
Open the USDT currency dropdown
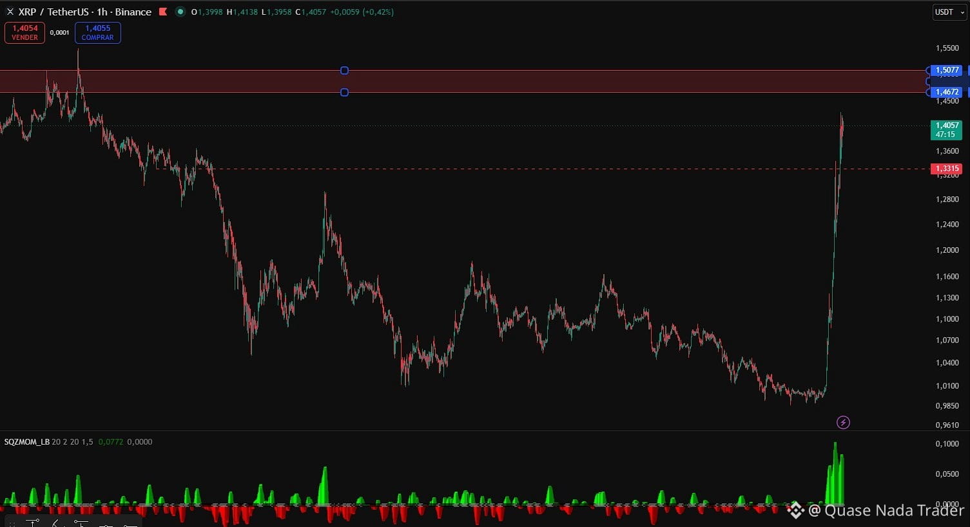coord(950,12)
